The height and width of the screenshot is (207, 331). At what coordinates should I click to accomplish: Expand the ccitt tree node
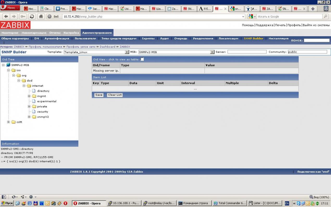pos(9,122)
